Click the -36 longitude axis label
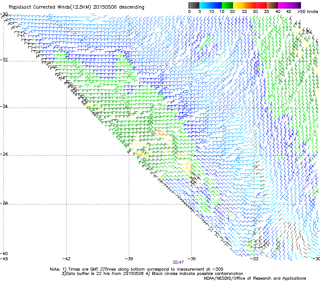This screenshot has height=281, width=320. click(192, 259)
